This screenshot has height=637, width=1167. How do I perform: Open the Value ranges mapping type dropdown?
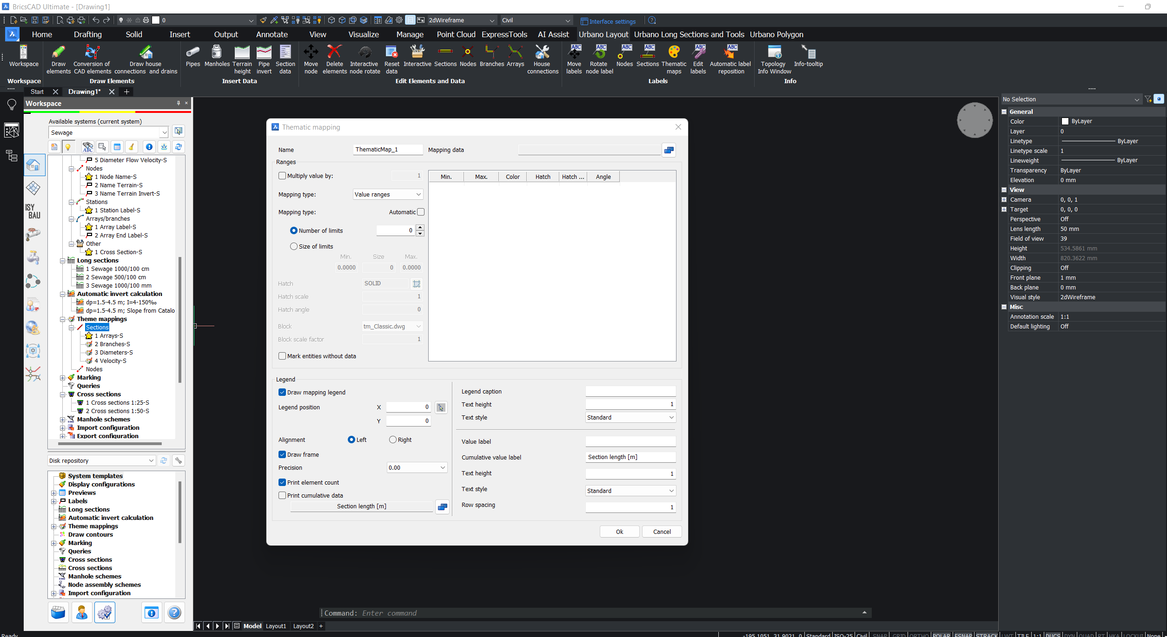388,194
